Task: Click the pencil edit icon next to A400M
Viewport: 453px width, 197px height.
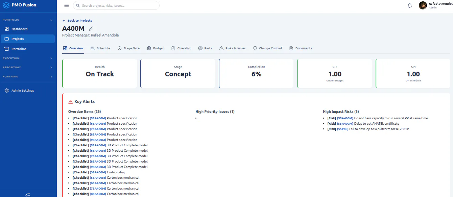Action: 91,29
